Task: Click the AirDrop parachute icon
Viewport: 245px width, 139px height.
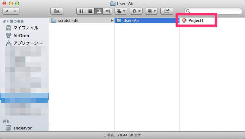Action: [9, 36]
